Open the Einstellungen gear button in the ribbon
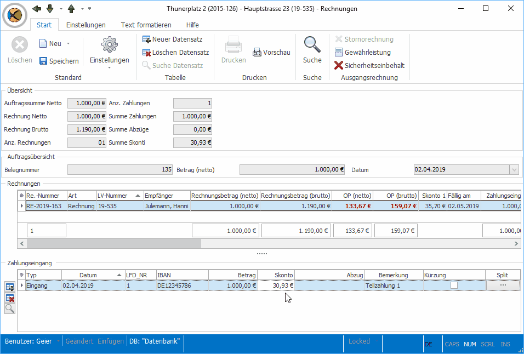The image size is (524, 354). [x=110, y=50]
